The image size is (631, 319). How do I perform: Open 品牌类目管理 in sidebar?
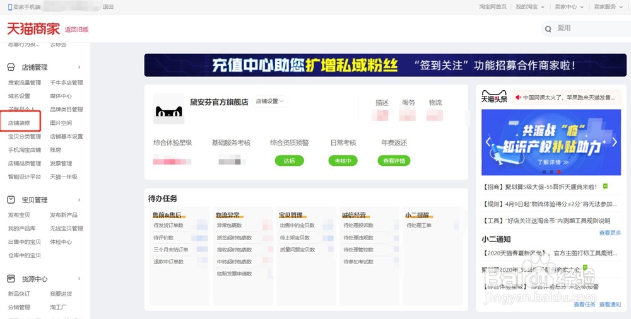point(66,110)
